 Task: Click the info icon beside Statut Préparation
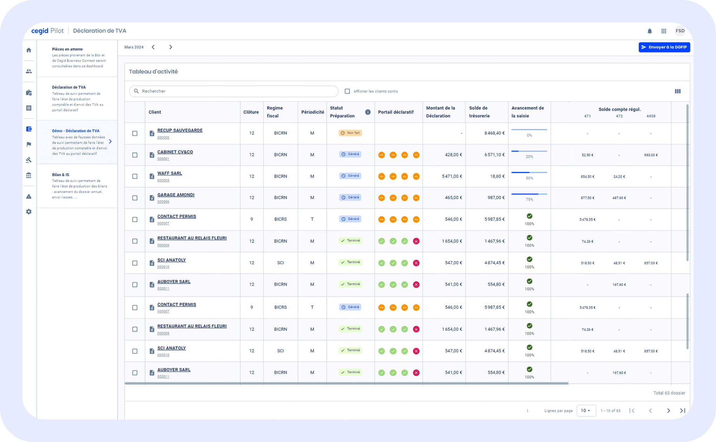coord(367,112)
